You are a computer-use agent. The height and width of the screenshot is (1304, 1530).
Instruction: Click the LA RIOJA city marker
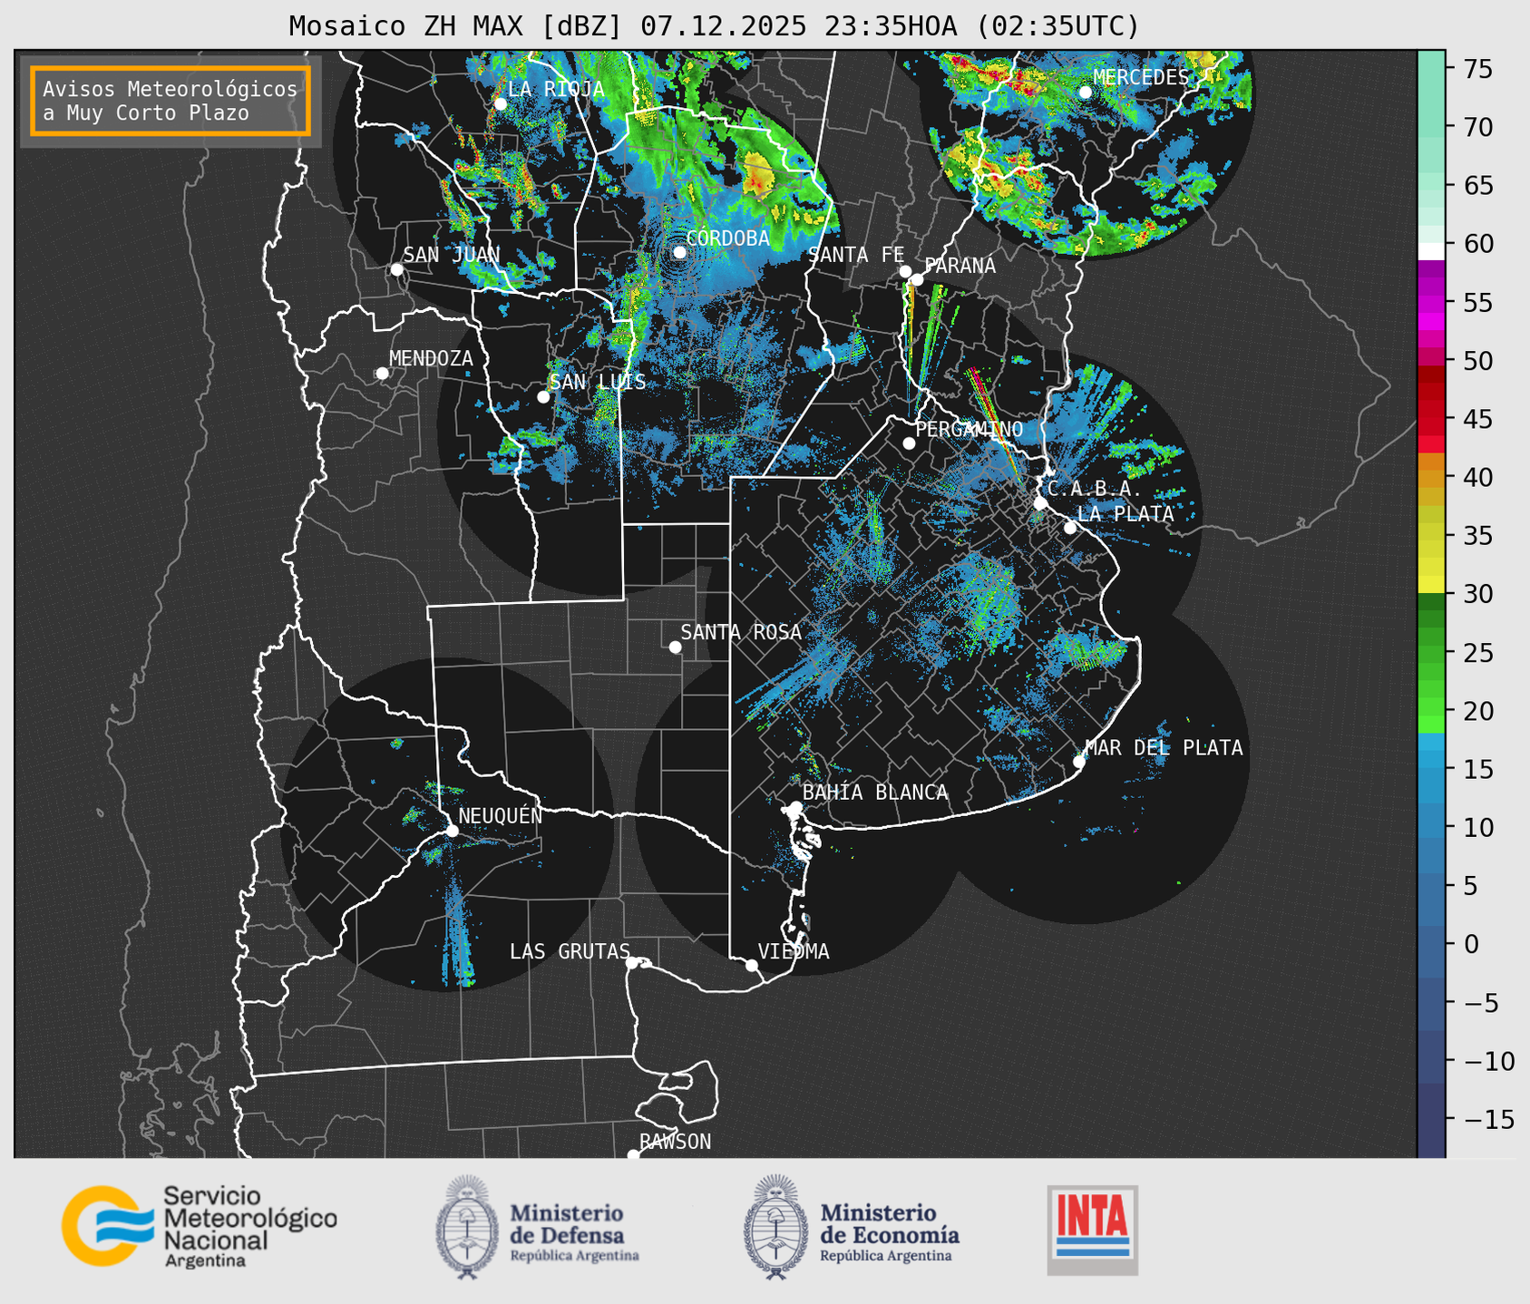pyautogui.click(x=500, y=104)
